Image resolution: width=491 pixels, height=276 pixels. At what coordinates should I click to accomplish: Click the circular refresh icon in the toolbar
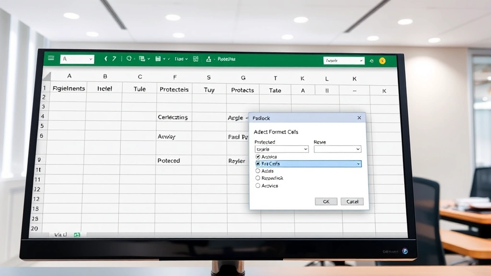pyautogui.click(x=129, y=59)
